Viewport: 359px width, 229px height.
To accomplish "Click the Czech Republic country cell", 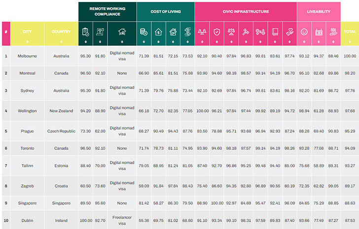I will click(x=61, y=131).
